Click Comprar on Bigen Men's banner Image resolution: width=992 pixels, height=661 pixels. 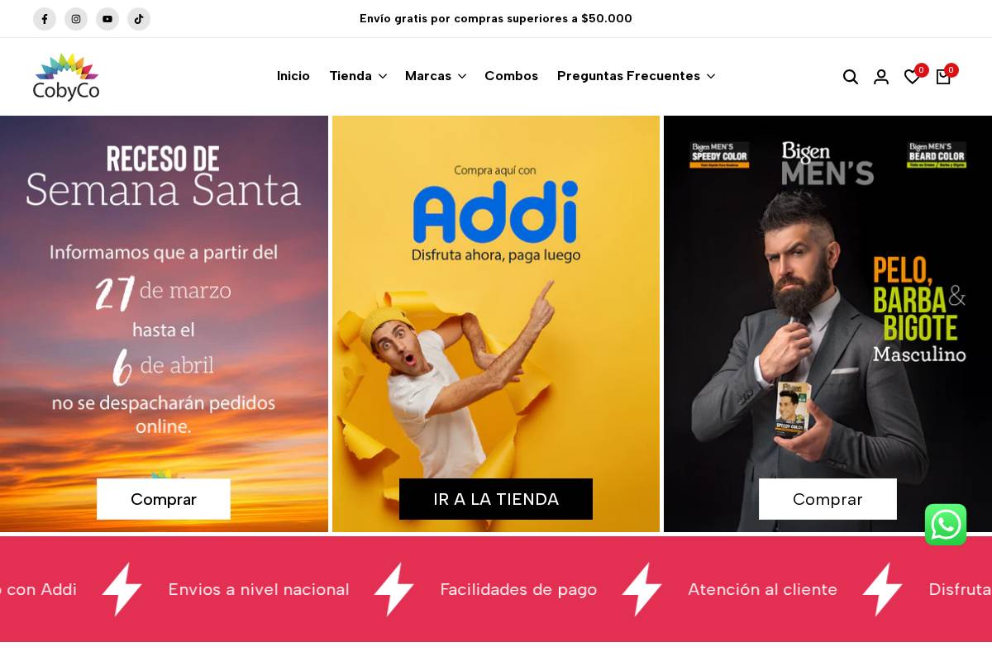coord(827,499)
